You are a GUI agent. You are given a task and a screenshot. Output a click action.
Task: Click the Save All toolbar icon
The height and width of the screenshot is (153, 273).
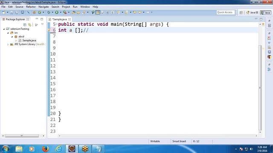pos(17,12)
